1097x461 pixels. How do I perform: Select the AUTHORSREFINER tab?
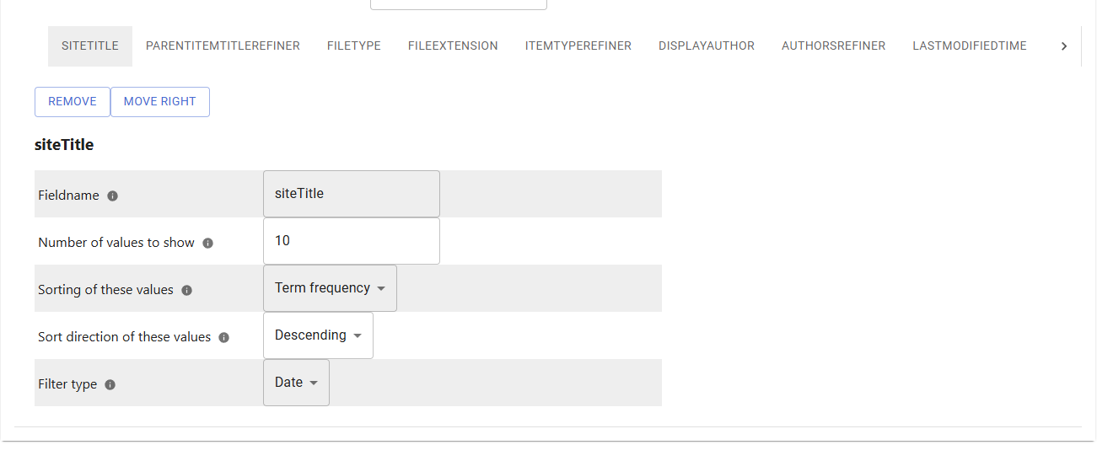pyautogui.click(x=833, y=46)
